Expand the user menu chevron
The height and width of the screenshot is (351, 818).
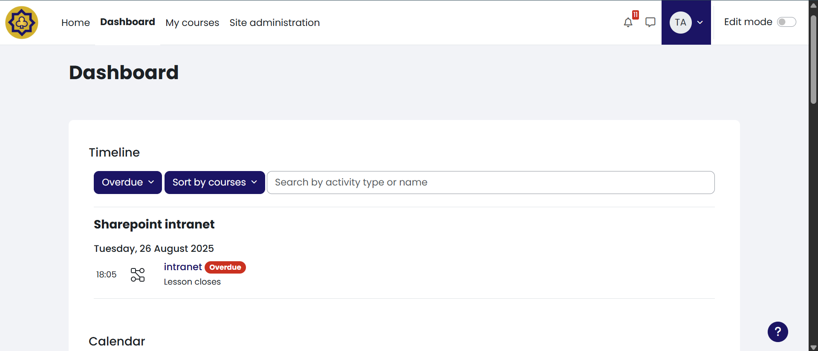[700, 23]
